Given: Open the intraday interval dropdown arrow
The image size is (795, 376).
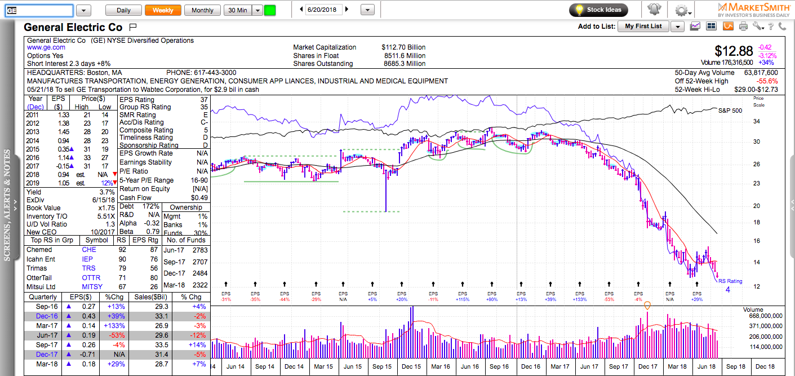Looking at the screenshot, I should pos(257,10).
